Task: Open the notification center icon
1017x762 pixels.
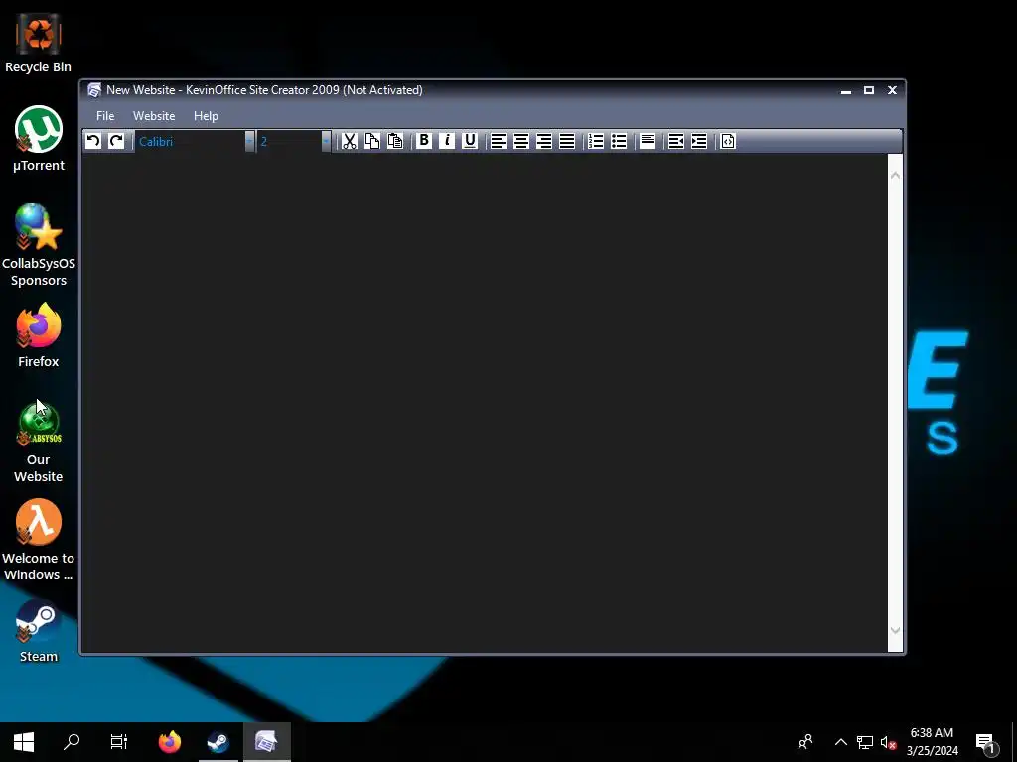Action: pyautogui.click(x=986, y=743)
